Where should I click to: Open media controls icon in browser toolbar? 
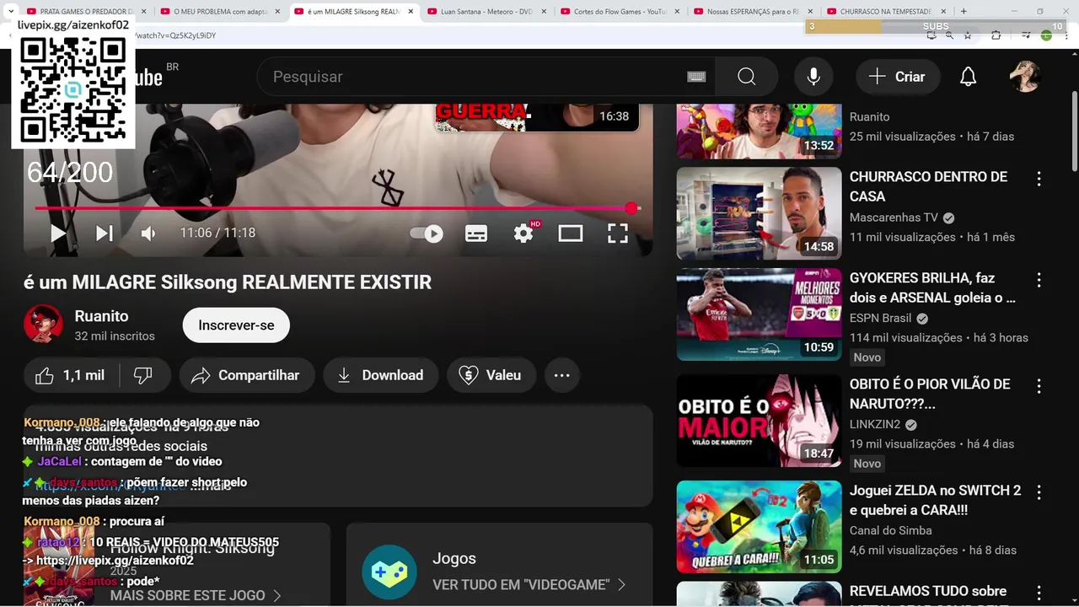pyautogui.click(x=1025, y=35)
